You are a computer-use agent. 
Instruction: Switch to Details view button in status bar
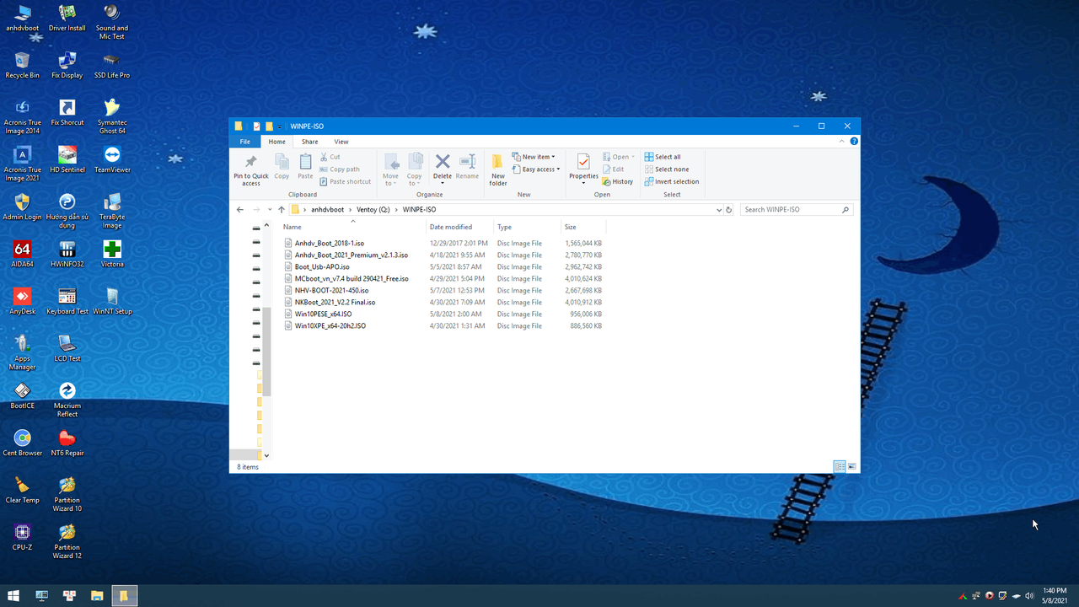coord(840,466)
